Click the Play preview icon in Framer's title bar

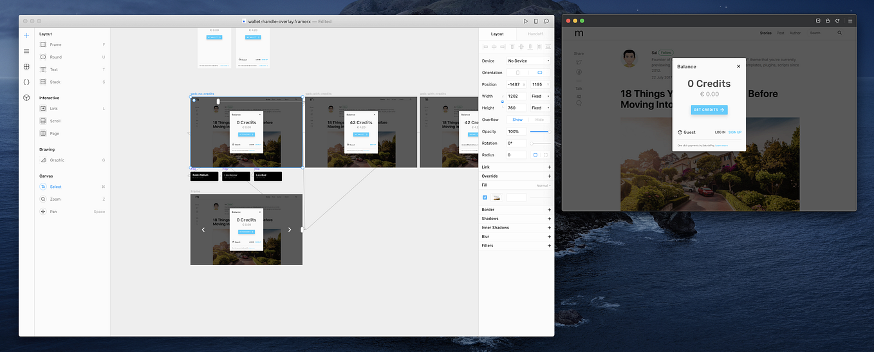[526, 21]
